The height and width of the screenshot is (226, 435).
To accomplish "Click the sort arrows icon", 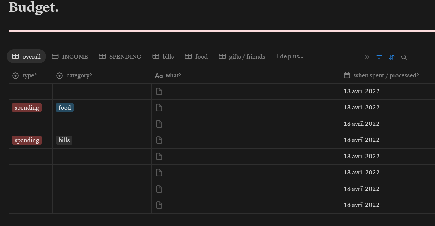I will click(392, 57).
